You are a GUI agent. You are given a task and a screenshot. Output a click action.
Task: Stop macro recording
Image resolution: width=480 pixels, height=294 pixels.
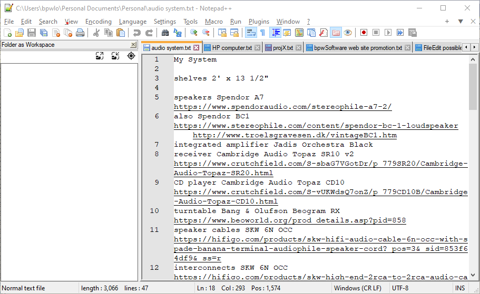[x=376, y=33]
